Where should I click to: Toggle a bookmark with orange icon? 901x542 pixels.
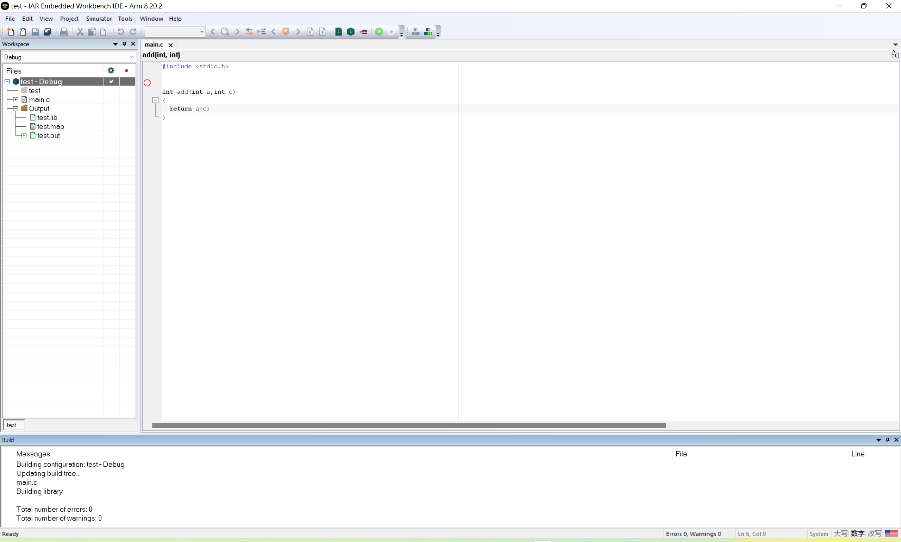[x=286, y=32]
